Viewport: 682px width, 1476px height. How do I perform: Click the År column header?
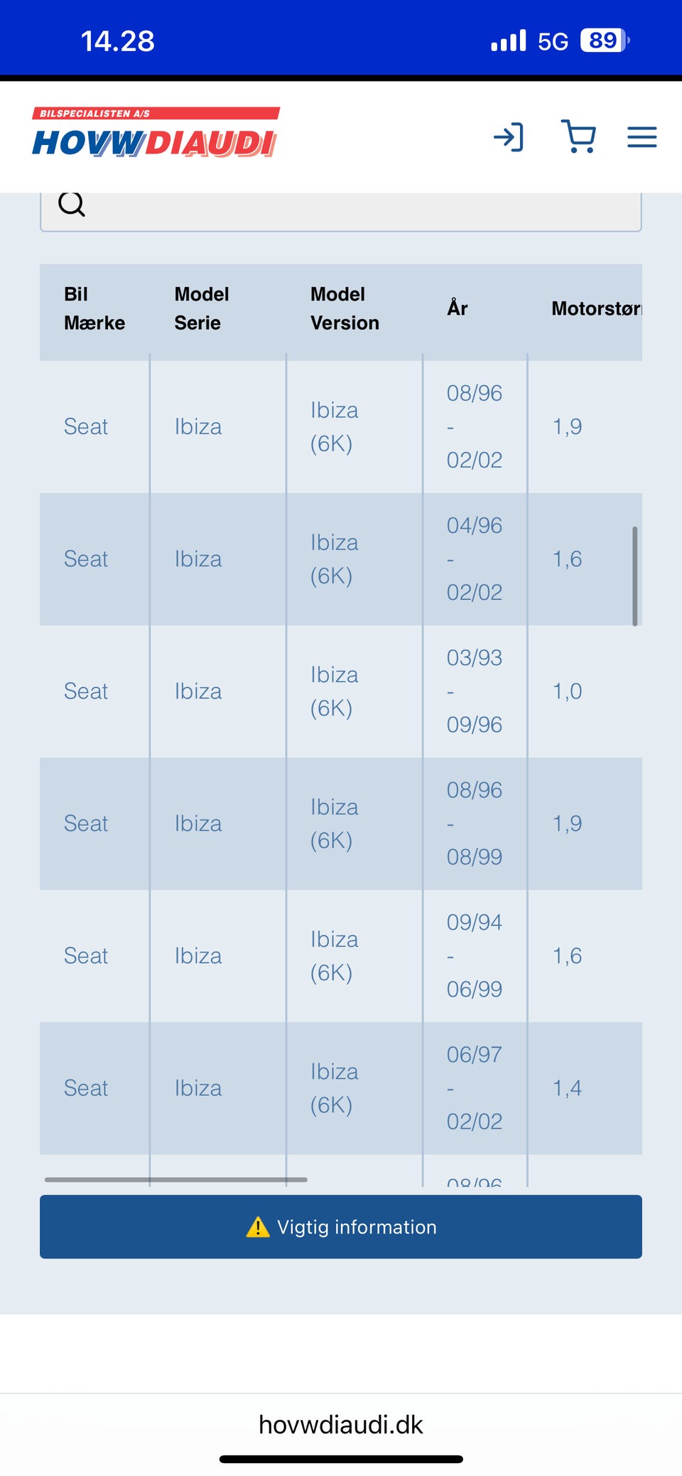point(458,308)
